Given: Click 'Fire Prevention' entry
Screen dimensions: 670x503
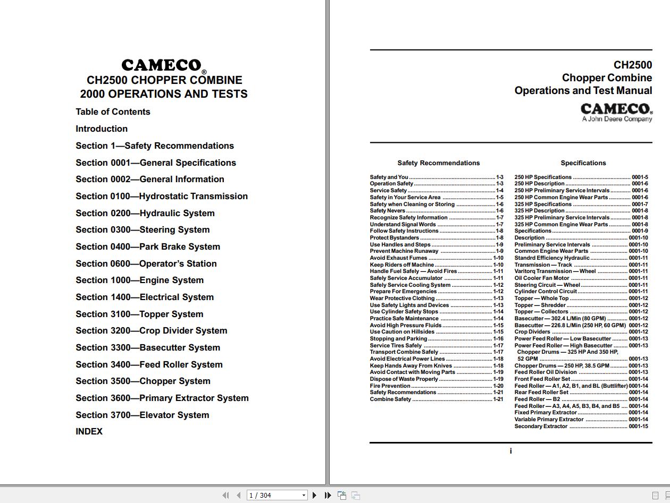Looking at the screenshot, I should click(437, 386).
